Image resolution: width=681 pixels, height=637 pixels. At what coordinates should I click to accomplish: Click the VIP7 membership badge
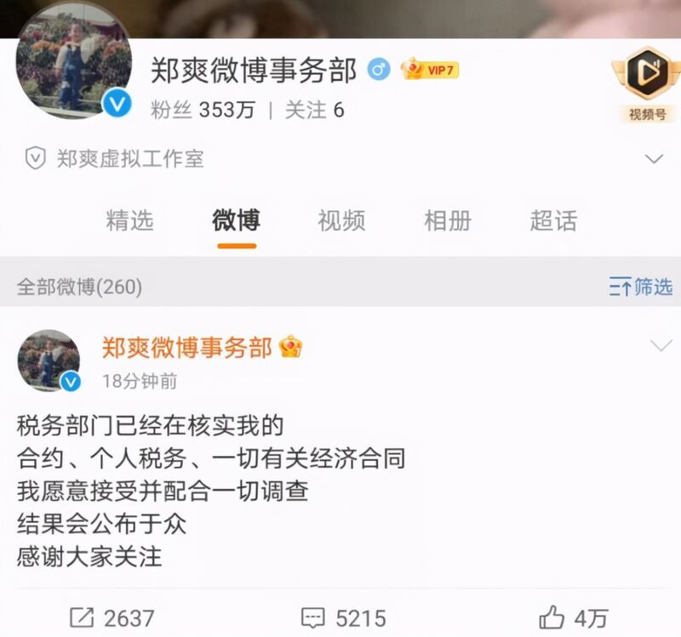[430, 70]
